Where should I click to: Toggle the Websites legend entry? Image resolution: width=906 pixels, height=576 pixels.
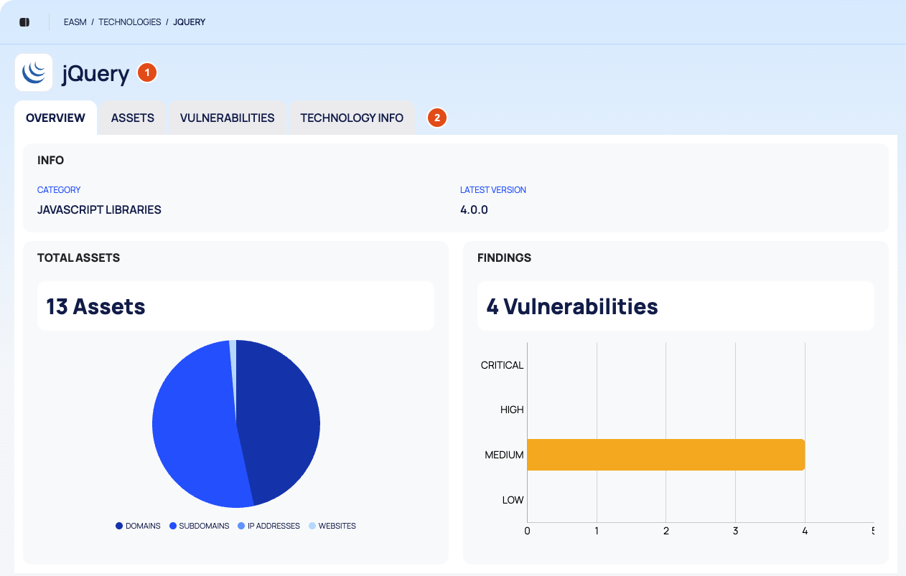pyautogui.click(x=332, y=526)
